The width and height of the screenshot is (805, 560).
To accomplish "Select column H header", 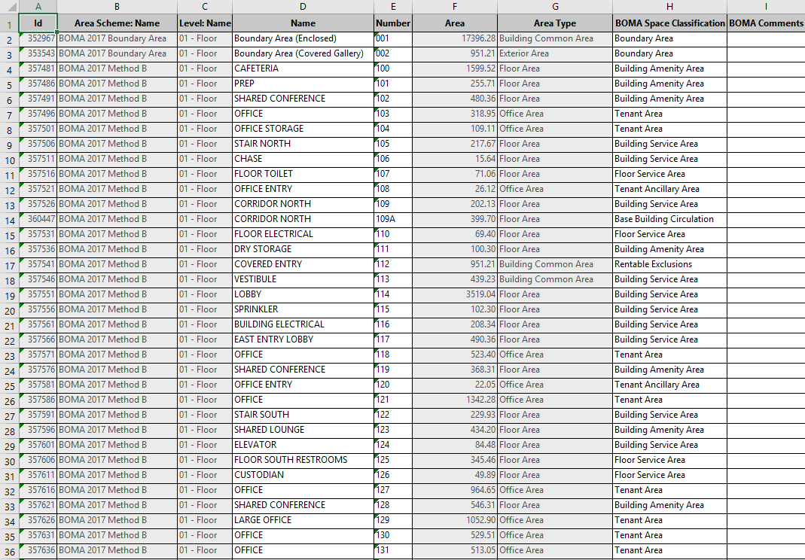I will click(x=669, y=7).
